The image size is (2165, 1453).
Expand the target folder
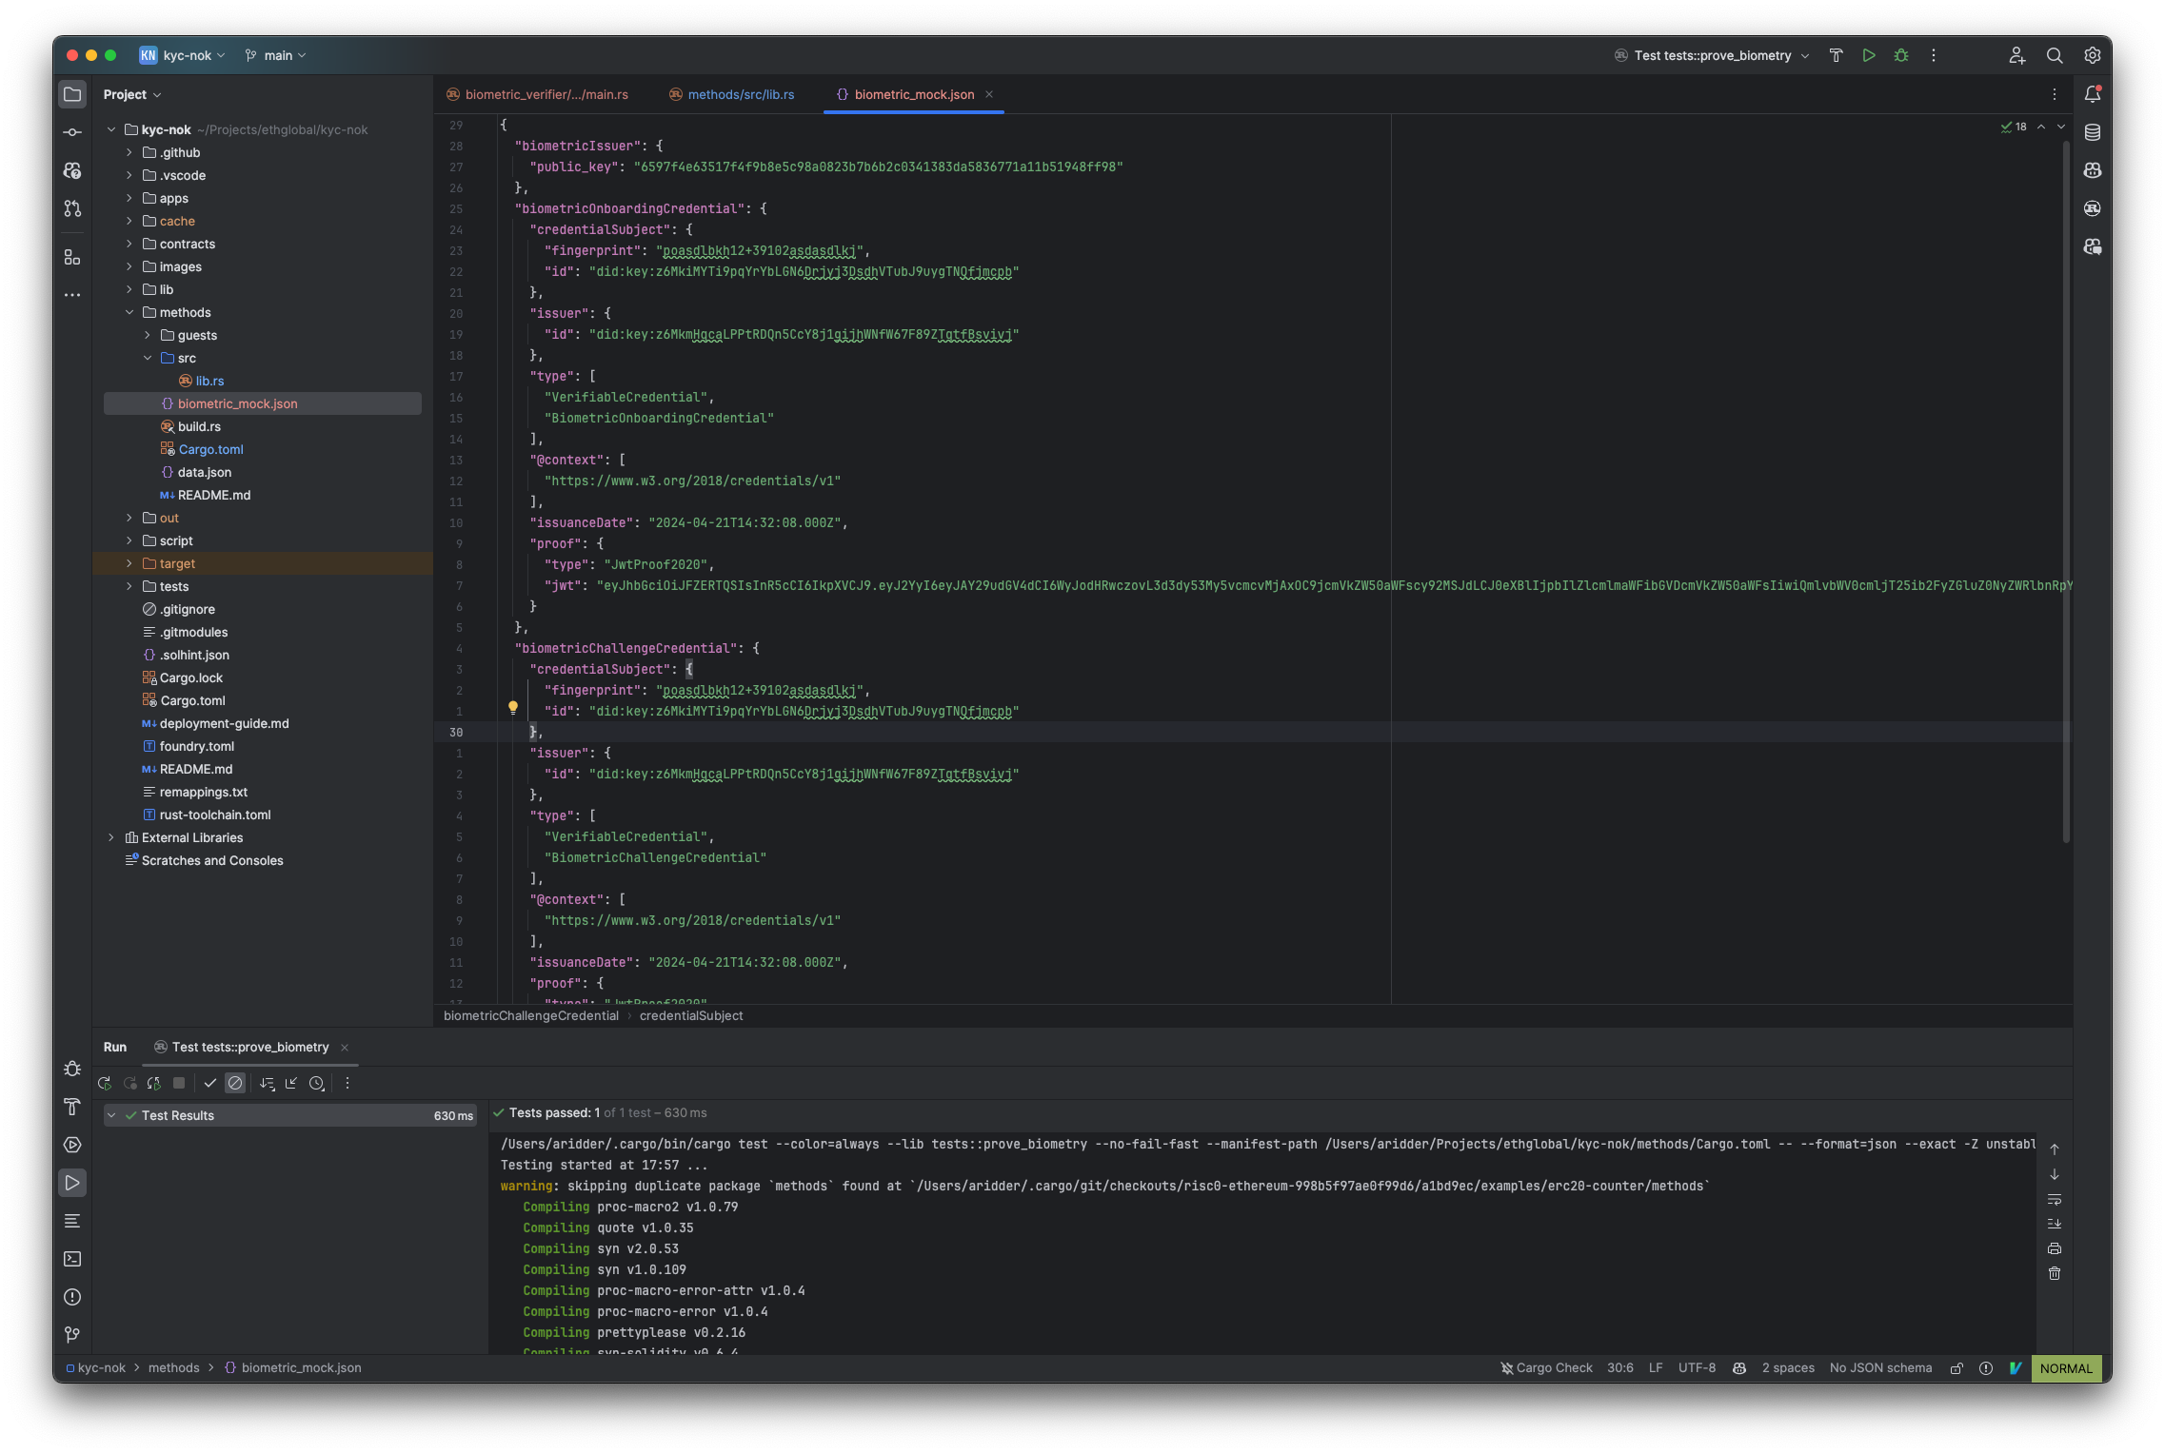point(129,563)
